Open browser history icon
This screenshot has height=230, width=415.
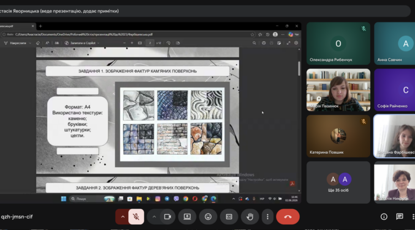coord(267,34)
